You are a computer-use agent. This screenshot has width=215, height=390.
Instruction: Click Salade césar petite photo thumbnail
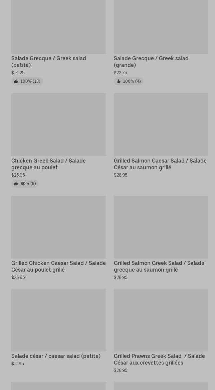(x=58, y=320)
